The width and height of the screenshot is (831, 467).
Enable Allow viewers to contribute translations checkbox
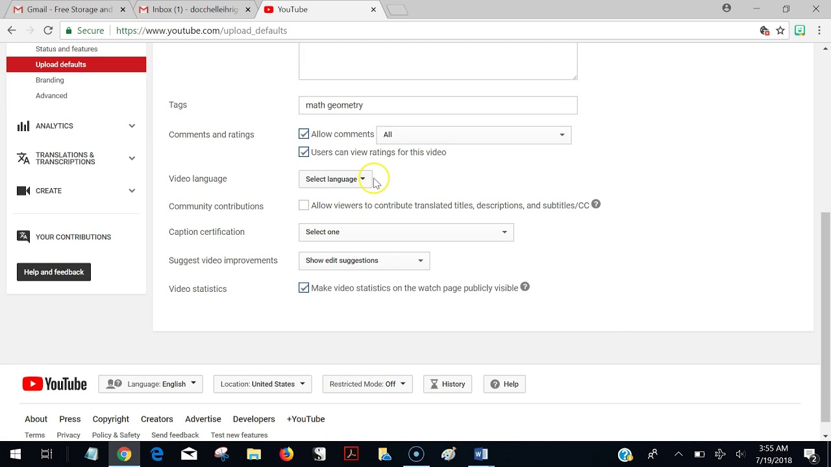[x=304, y=205]
